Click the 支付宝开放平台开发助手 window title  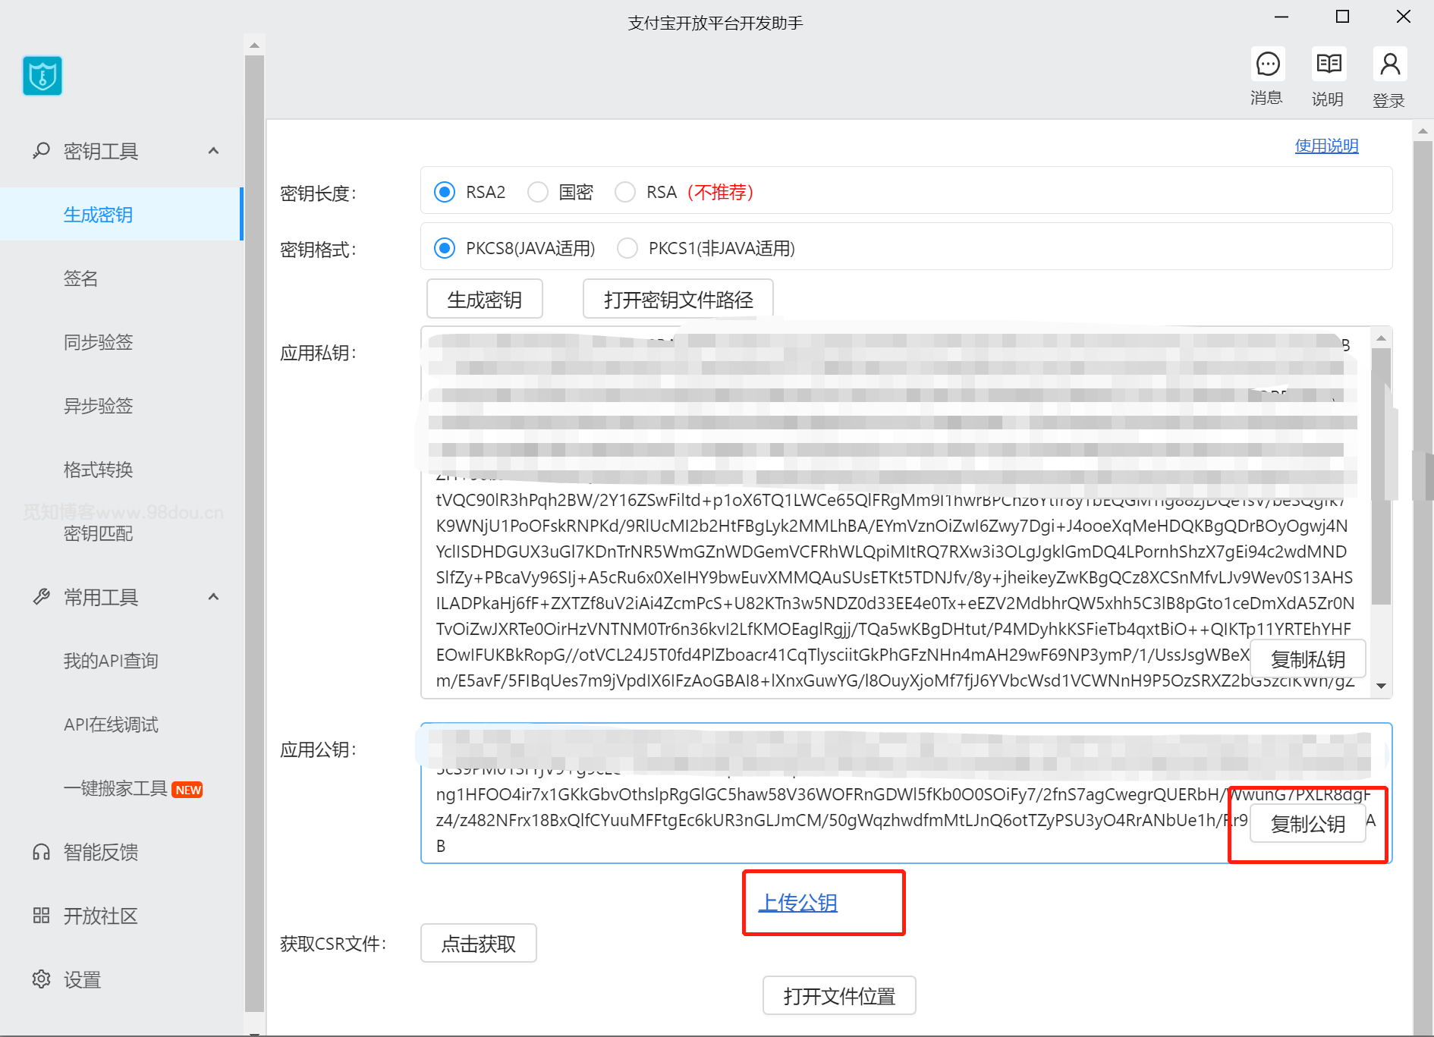pyautogui.click(x=715, y=23)
